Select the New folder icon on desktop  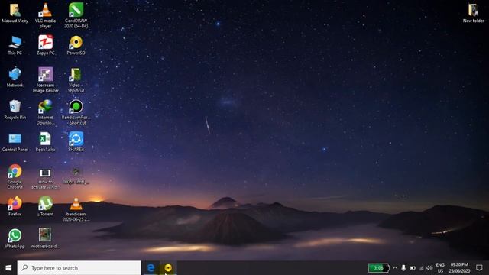coord(474,14)
